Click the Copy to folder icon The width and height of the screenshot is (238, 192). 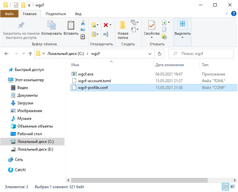click(94, 34)
